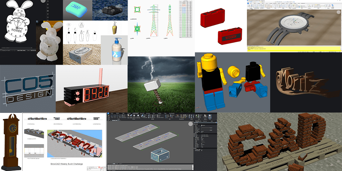
Task: Click the LookFrom widget in sheet metal viewport
Action: click(x=190, y=124)
